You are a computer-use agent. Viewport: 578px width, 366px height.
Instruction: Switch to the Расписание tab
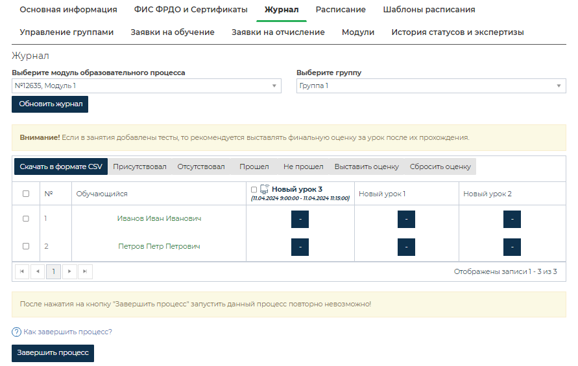point(341,10)
